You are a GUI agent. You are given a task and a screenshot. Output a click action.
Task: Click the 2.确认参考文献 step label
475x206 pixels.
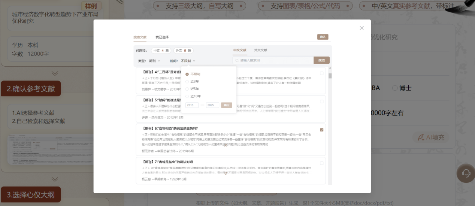click(x=31, y=89)
